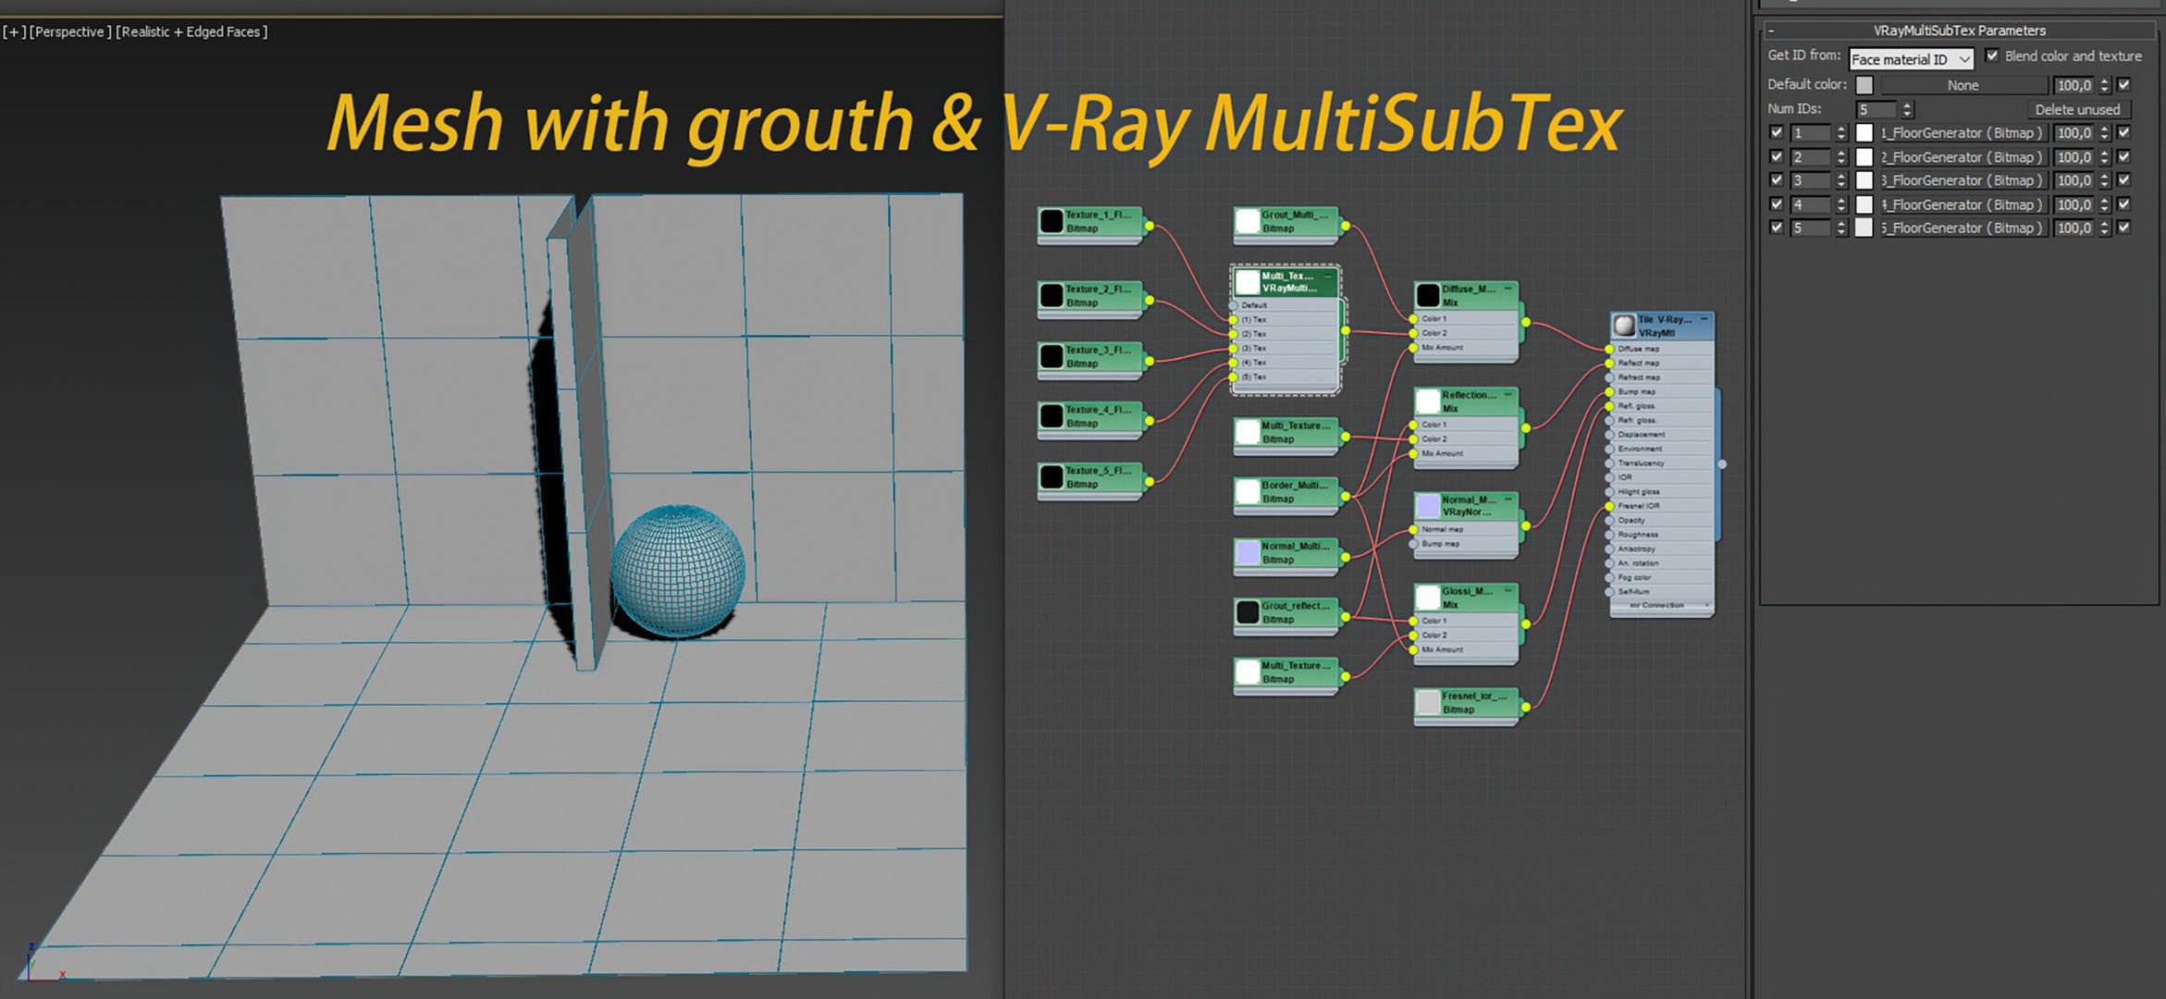Select the Normal_M VRayNormal node thumbnail
Viewport: 2166px width, 999px height.
[x=1428, y=505]
